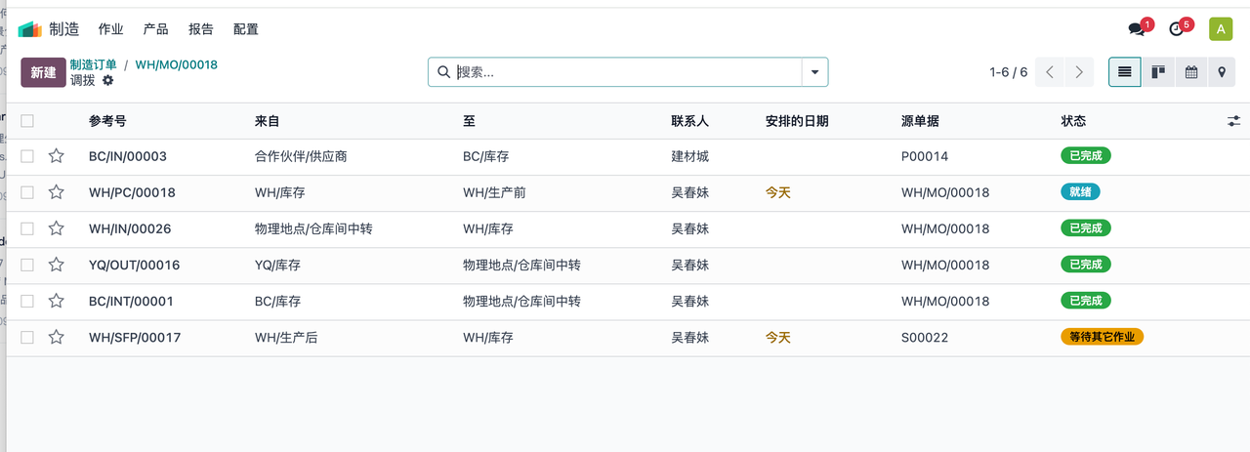Sort by 至 column header

coord(470,121)
